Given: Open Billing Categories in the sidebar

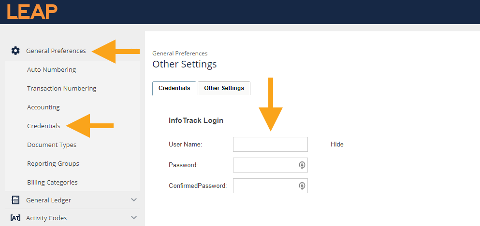Looking at the screenshot, I should click(52, 182).
